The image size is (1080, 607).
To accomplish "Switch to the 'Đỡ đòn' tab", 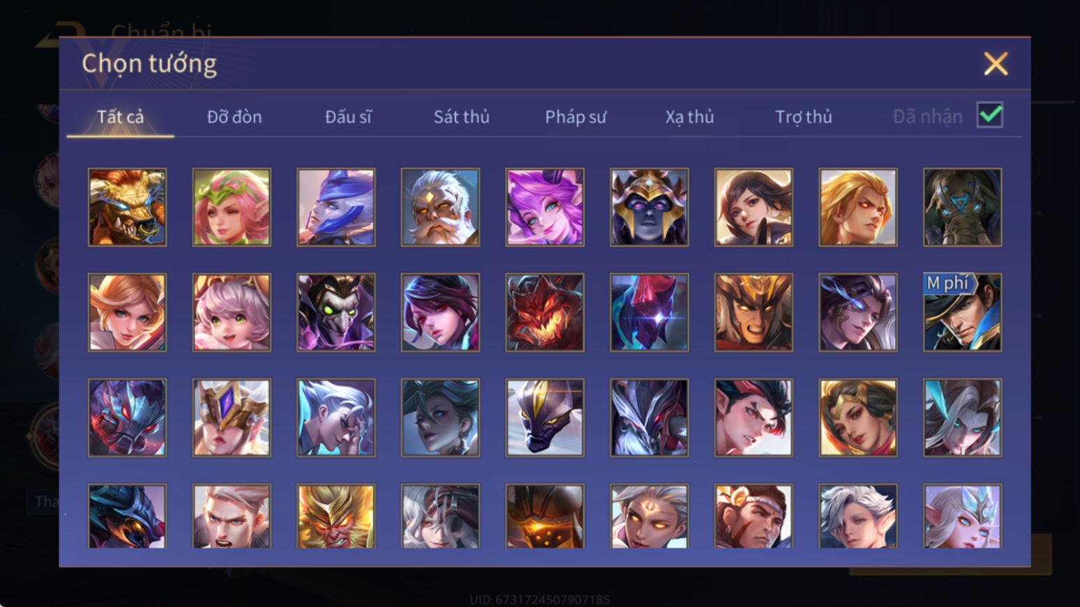I will click(234, 116).
